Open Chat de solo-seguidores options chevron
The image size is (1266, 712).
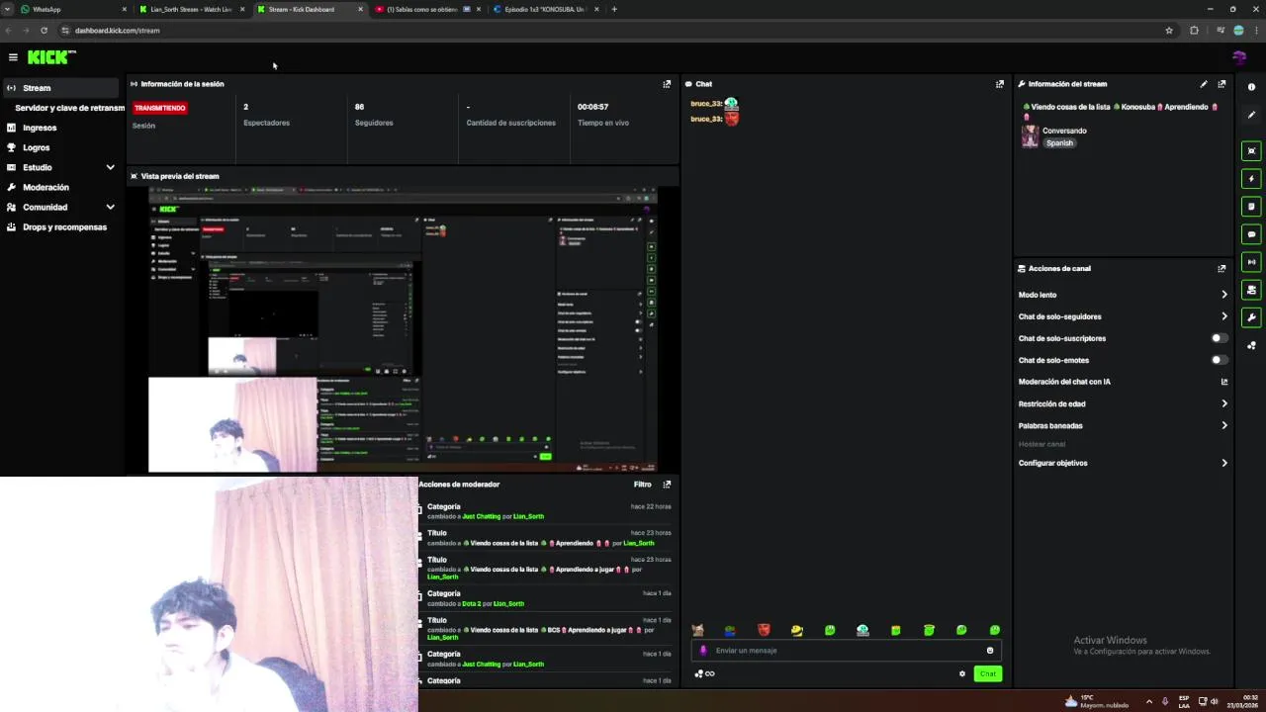[1223, 316]
